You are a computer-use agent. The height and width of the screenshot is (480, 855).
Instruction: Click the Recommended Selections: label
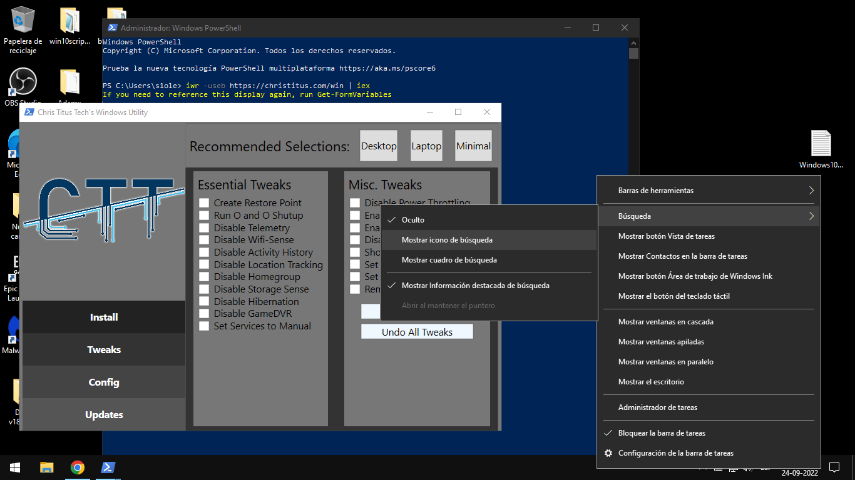point(269,147)
